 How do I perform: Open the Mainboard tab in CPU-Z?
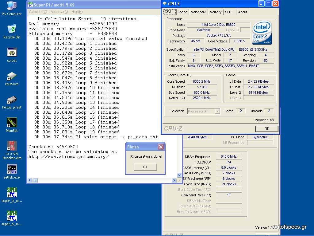tap(198, 12)
